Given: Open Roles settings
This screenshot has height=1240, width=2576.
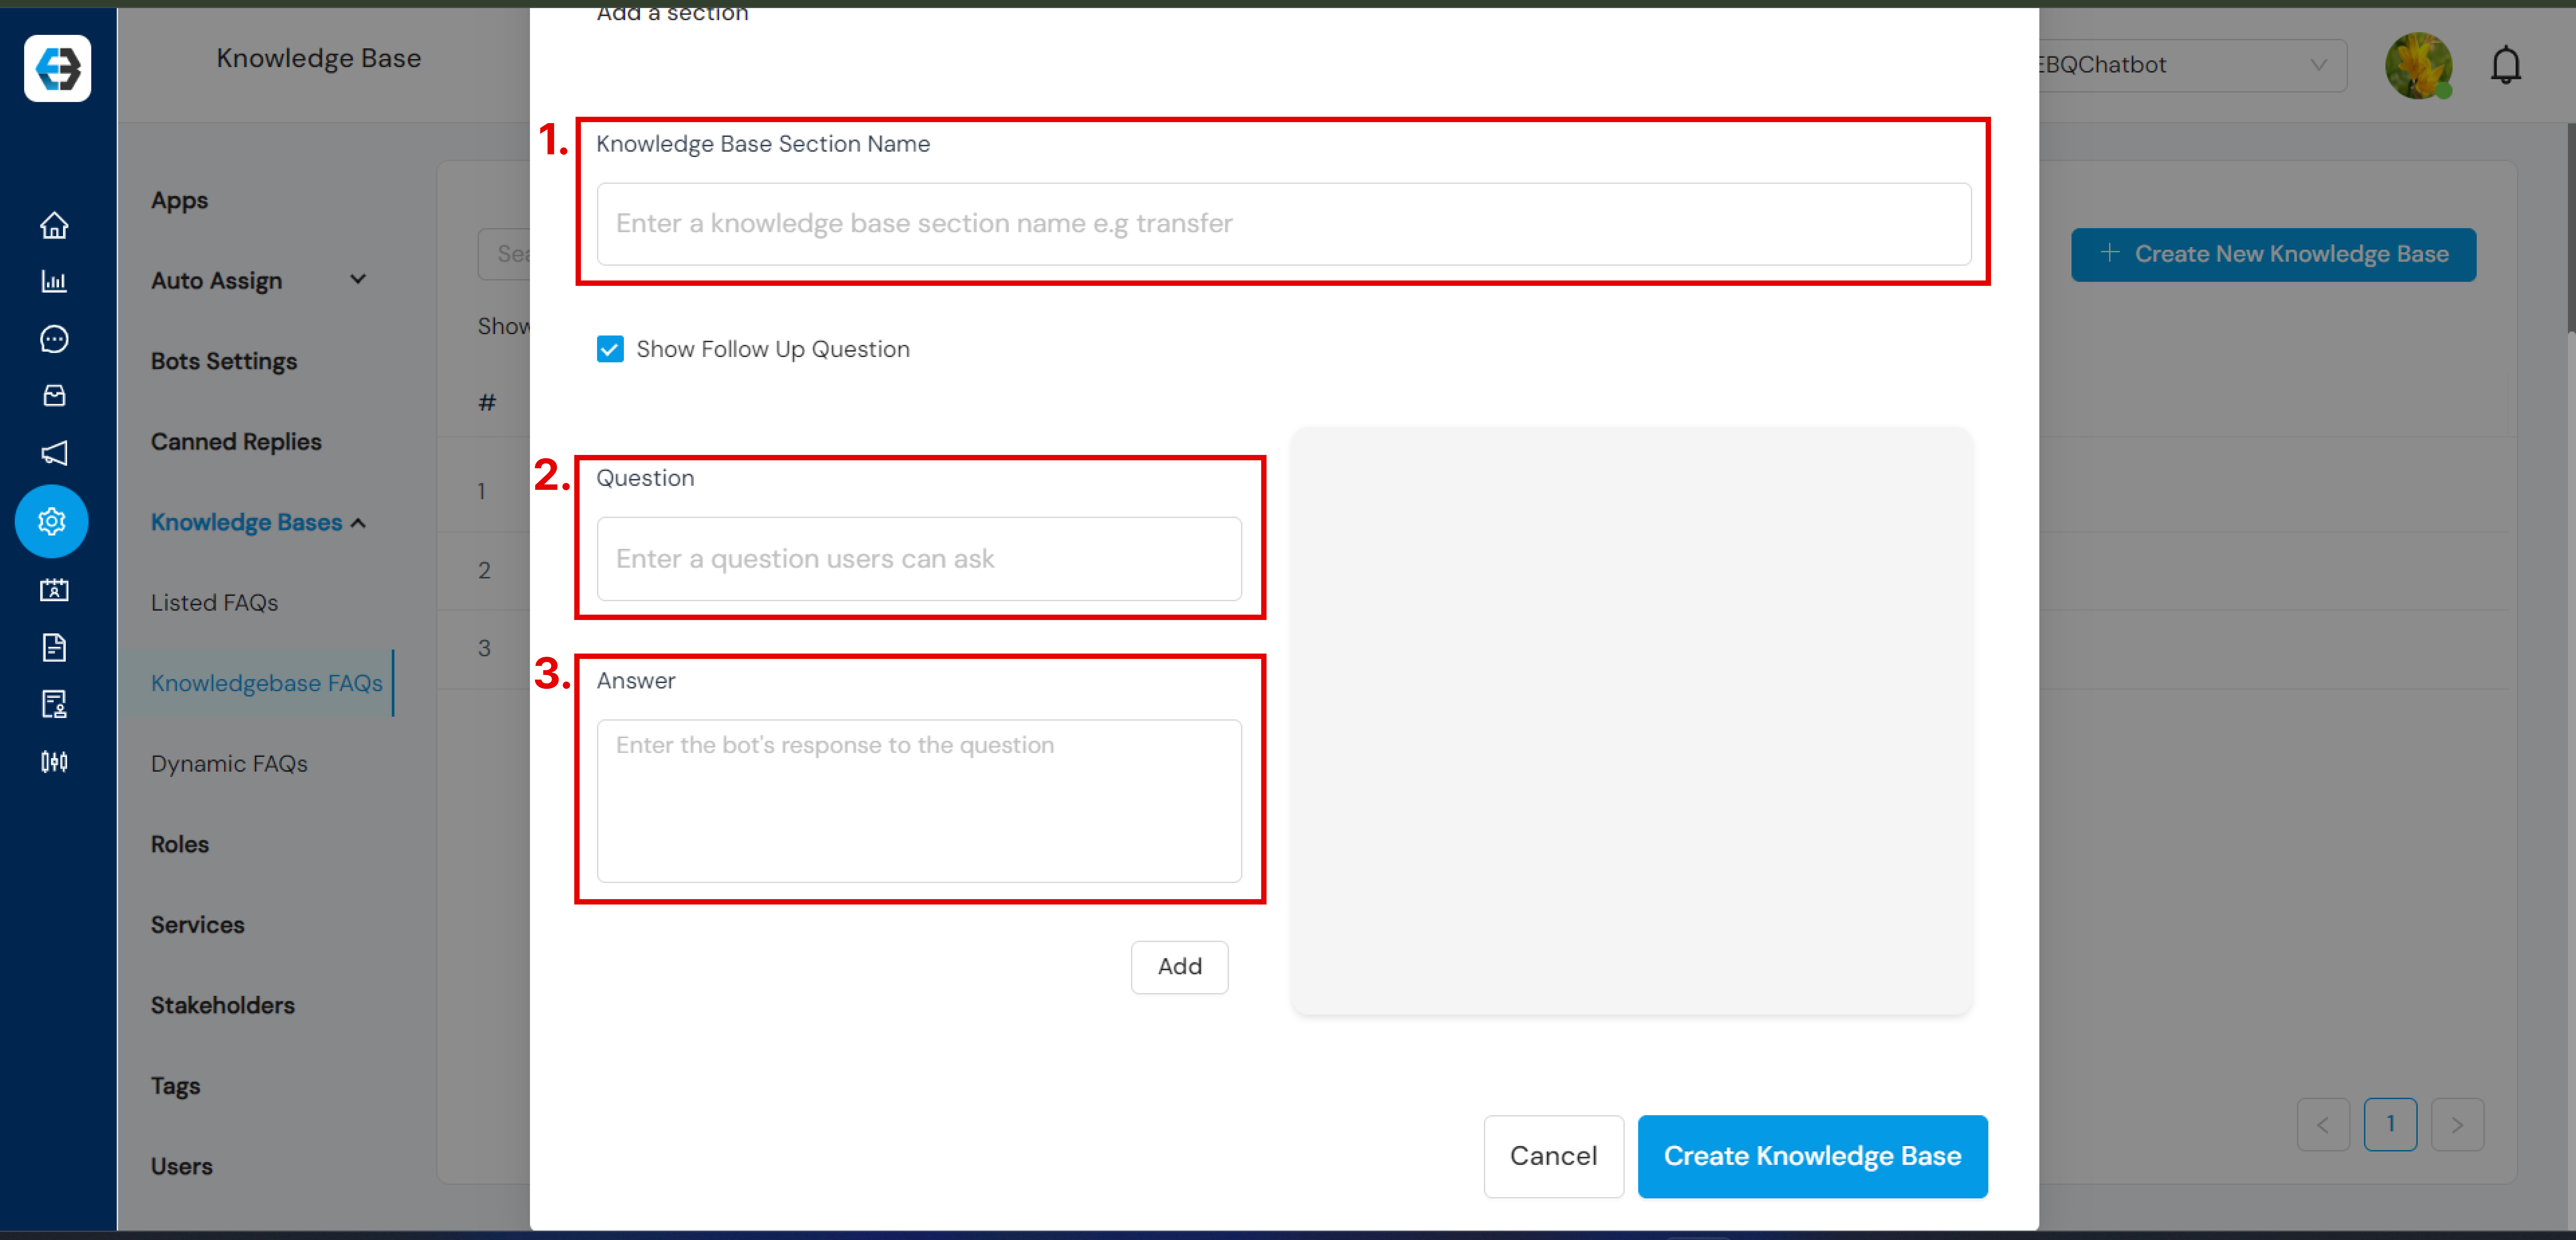Looking at the screenshot, I should pyautogui.click(x=180, y=845).
